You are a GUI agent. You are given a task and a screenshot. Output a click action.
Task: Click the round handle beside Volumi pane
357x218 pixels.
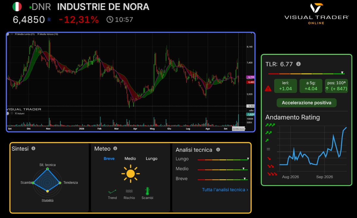click(8, 113)
